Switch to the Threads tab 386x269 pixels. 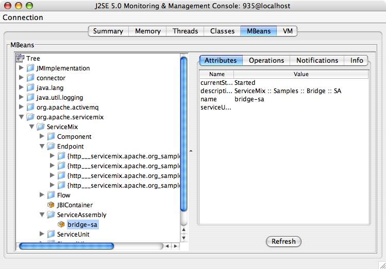pos(185,31)
